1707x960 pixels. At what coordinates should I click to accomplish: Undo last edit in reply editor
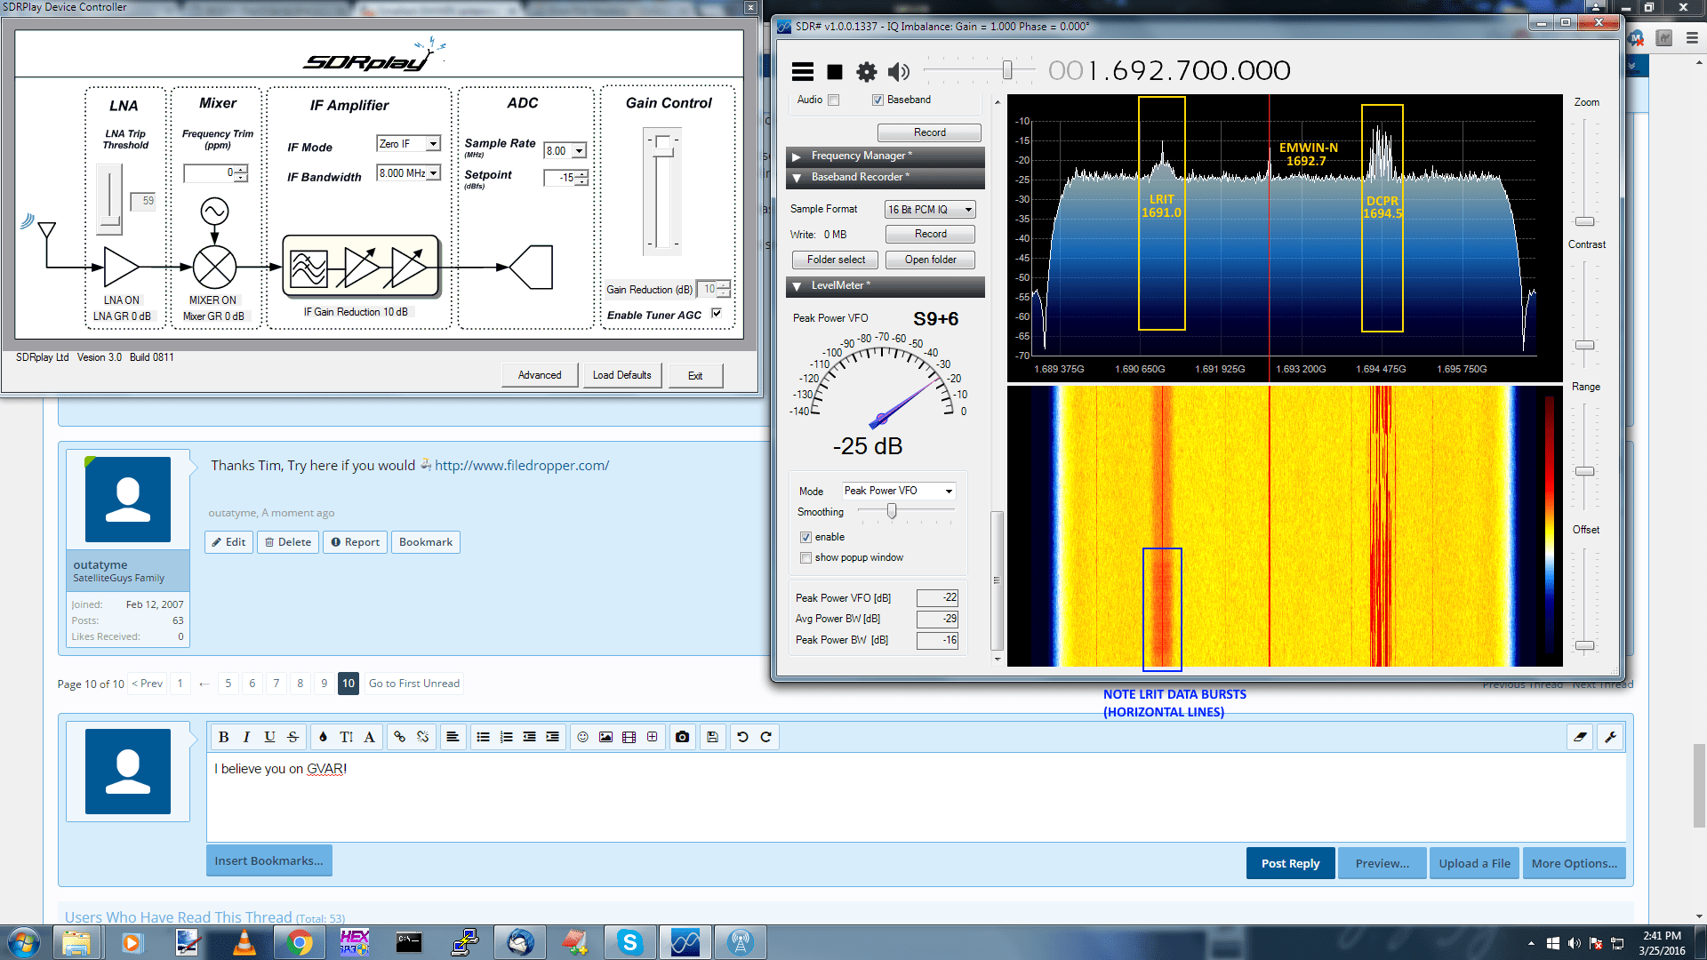coord(742,737)
